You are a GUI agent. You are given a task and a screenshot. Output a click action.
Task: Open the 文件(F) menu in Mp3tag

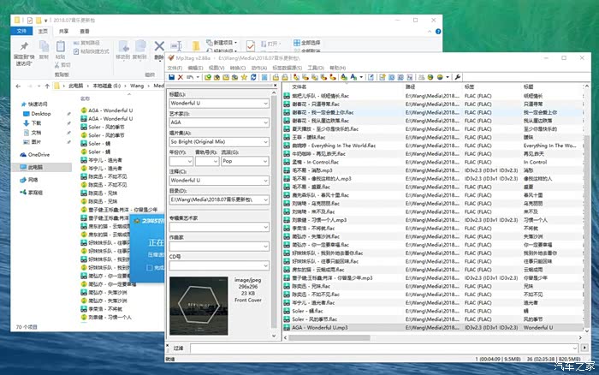point(174,68)
